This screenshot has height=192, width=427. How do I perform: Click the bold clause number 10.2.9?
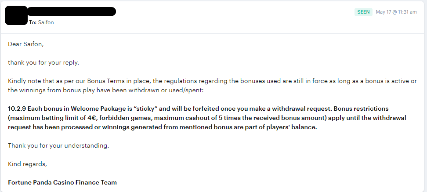(17, 109)
